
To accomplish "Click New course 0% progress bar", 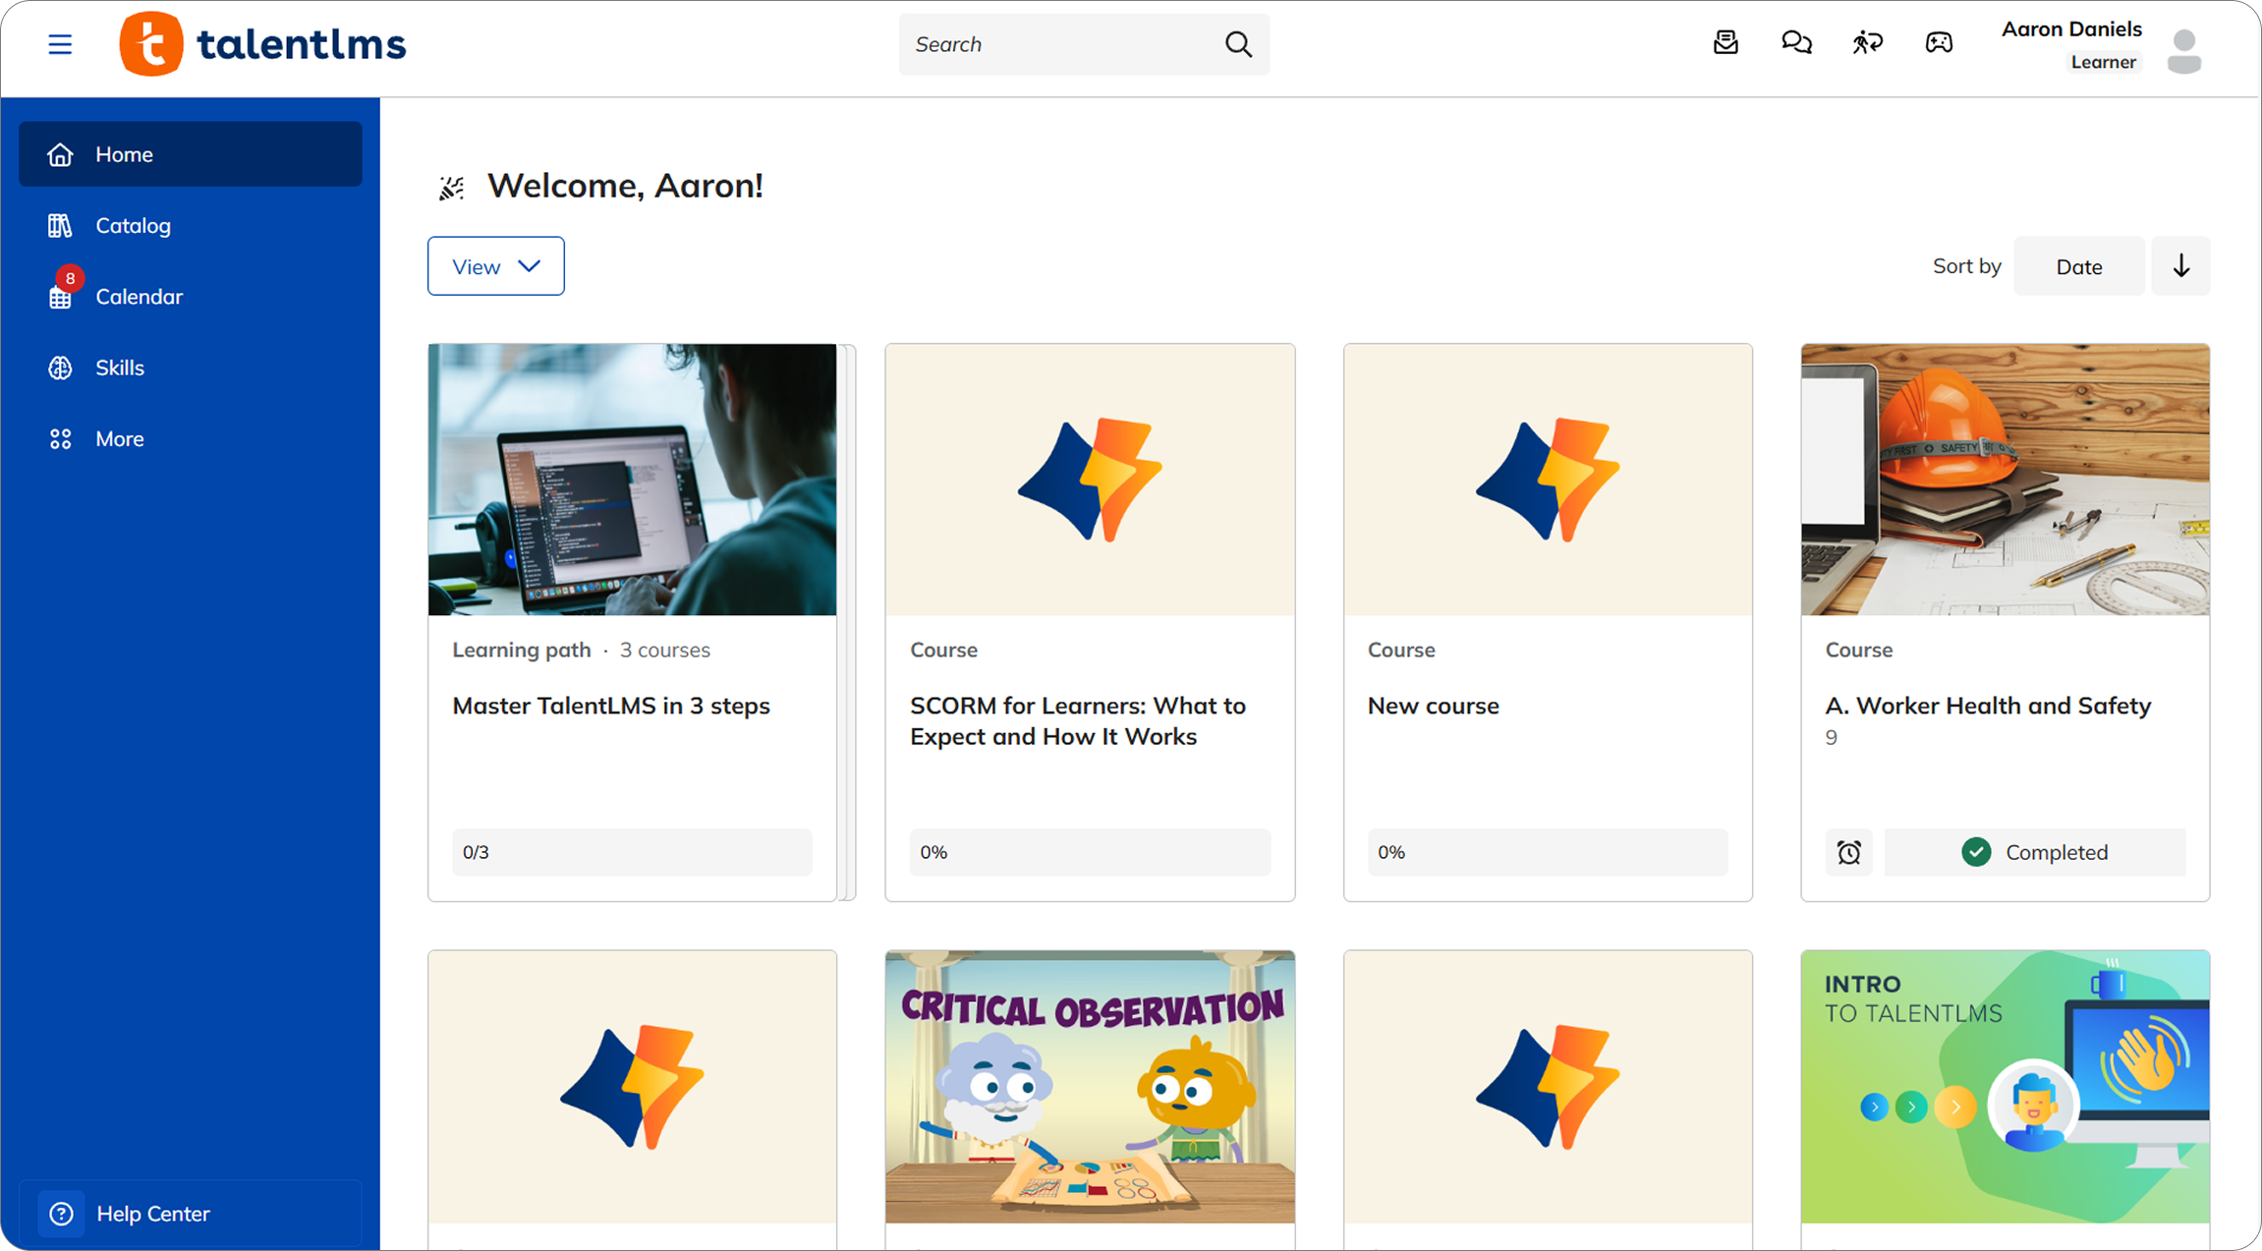I will (x=1548, y=852).
